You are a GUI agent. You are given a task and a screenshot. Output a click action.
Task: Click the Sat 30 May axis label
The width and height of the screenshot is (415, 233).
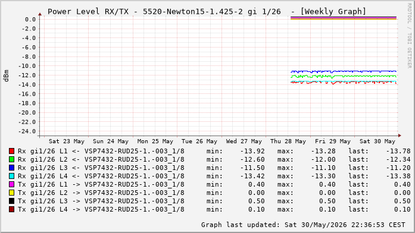pyautogui.click(x=377, y=141)
